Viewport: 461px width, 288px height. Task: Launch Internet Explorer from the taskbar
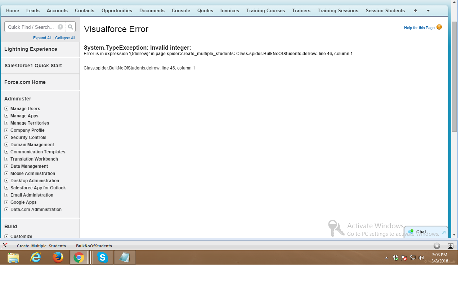pyautogui.click(x=36, y=257)
